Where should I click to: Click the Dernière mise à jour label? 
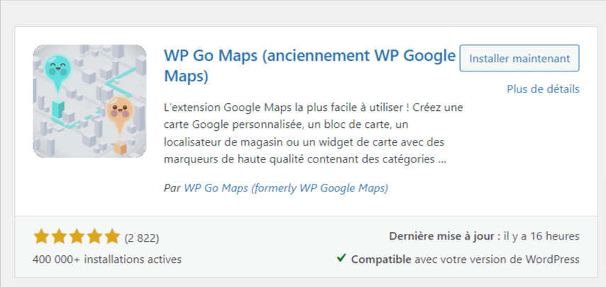441,236
